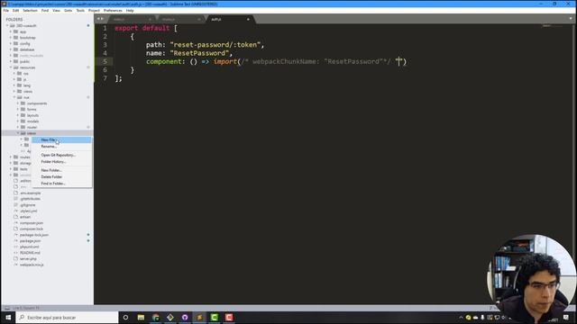
Task: Expand the bootstrap folder arrow
Action: [11, 38]
